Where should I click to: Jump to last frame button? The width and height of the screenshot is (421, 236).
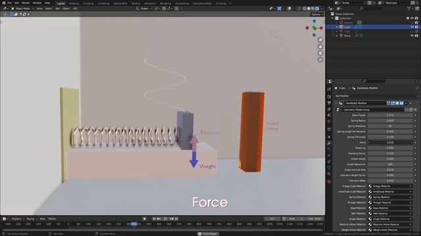176,219
